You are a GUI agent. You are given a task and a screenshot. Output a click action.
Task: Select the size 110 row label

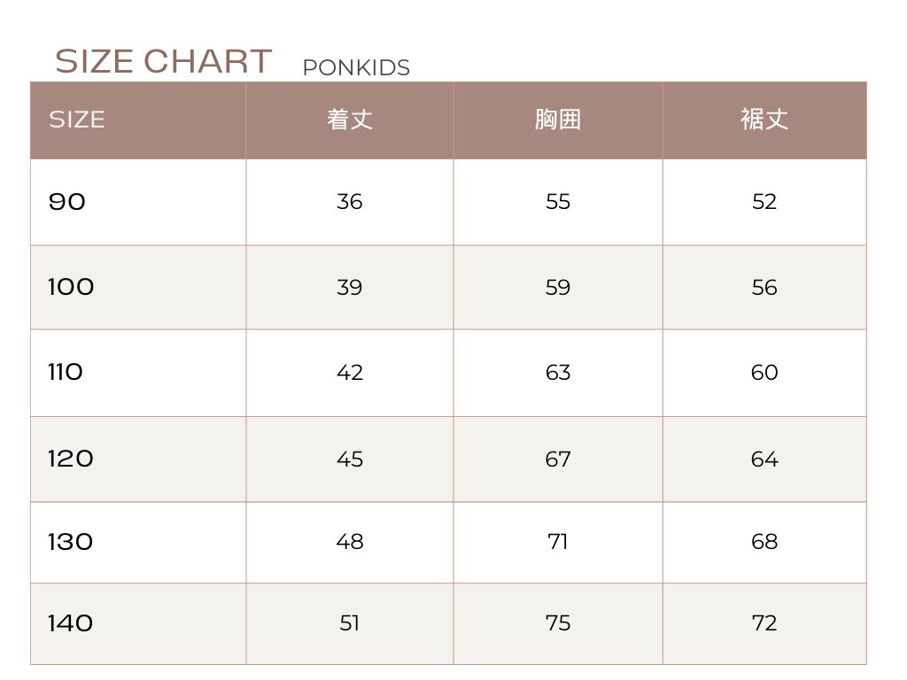pyautogui.click(x=66, y=372)
